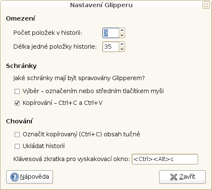
Task: Uncheck Kopírování Ctrl+C a Ctrl+V checkbox
Action: 17,103
